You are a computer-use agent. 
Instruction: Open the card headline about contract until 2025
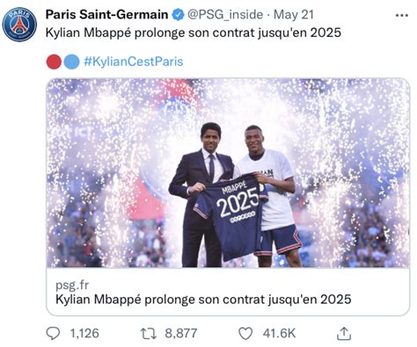[203, 300]
